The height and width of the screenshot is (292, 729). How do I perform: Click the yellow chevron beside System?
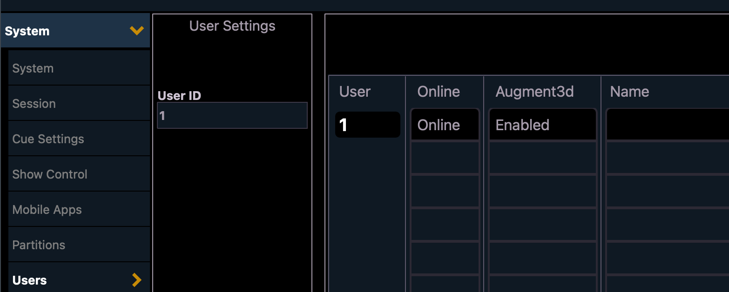pos(136,31)
